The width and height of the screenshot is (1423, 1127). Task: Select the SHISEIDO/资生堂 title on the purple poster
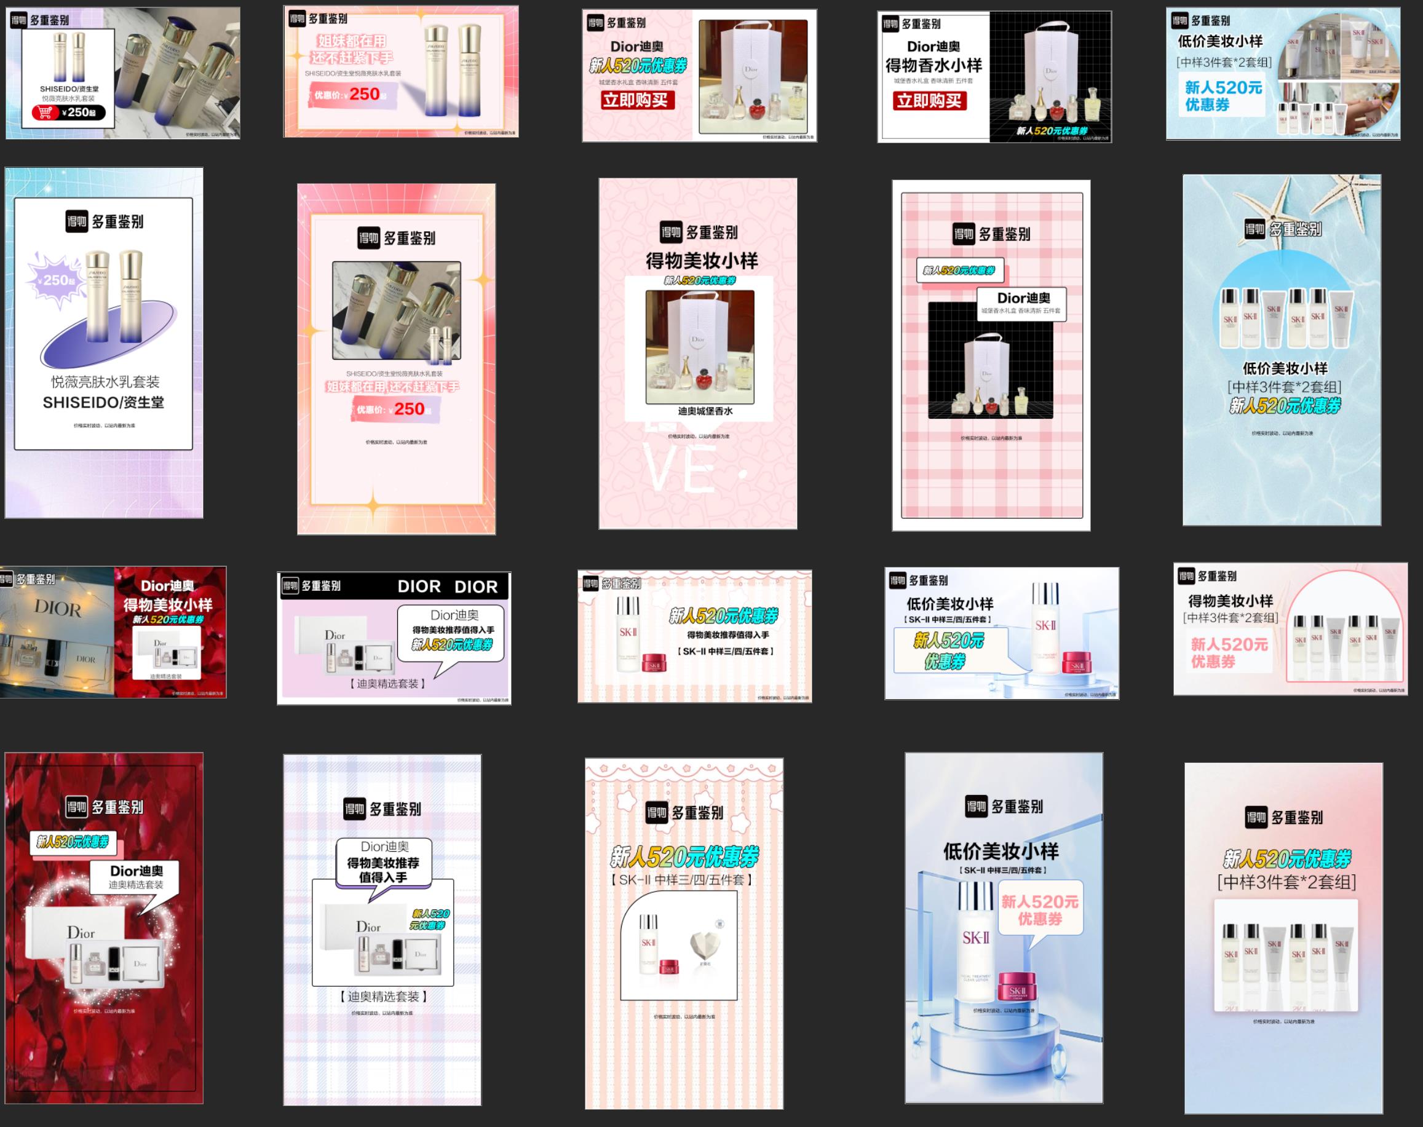tap(104, 403)
